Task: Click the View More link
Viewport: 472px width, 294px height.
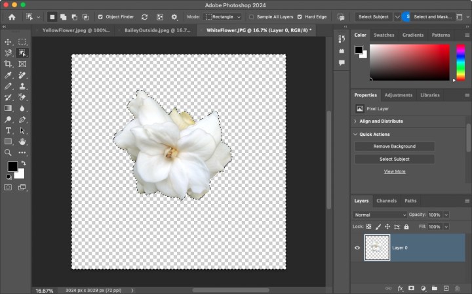Action: (x=394, y=171)
